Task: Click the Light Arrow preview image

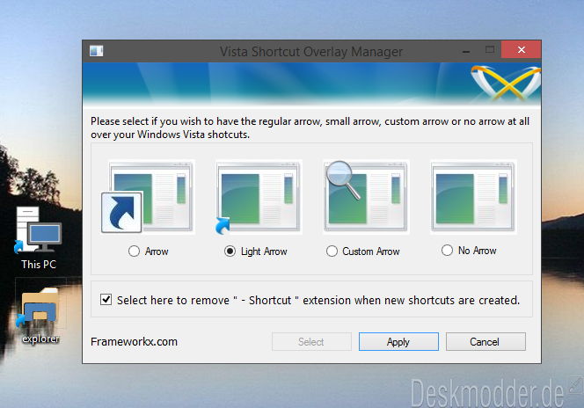Action: click(258, 197)
